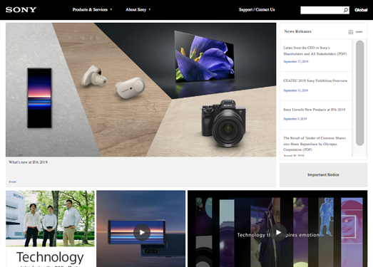Open Support / Contact Us link
Image resolution: width=373 pixels, height=267 pixels.
(x=257, y=10)
